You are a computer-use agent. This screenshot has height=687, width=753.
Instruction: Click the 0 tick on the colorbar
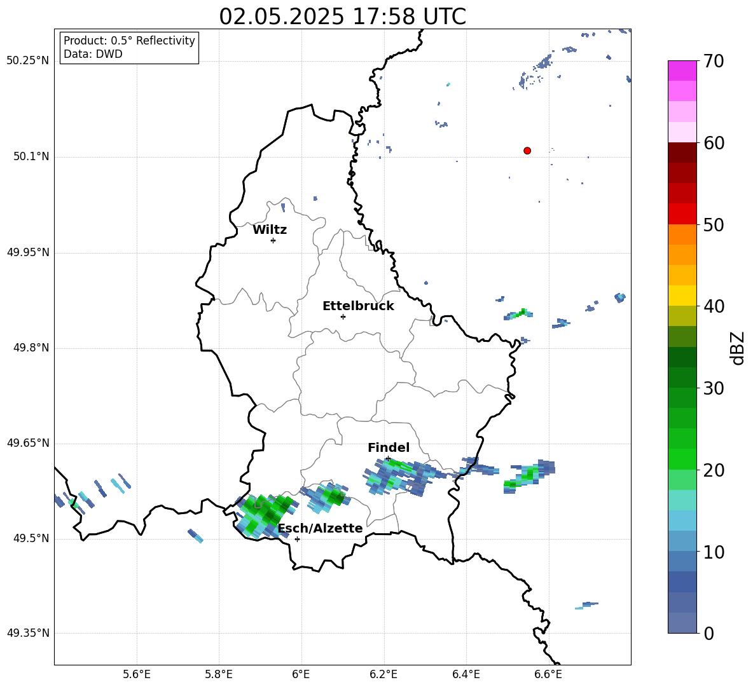[709, 634]
